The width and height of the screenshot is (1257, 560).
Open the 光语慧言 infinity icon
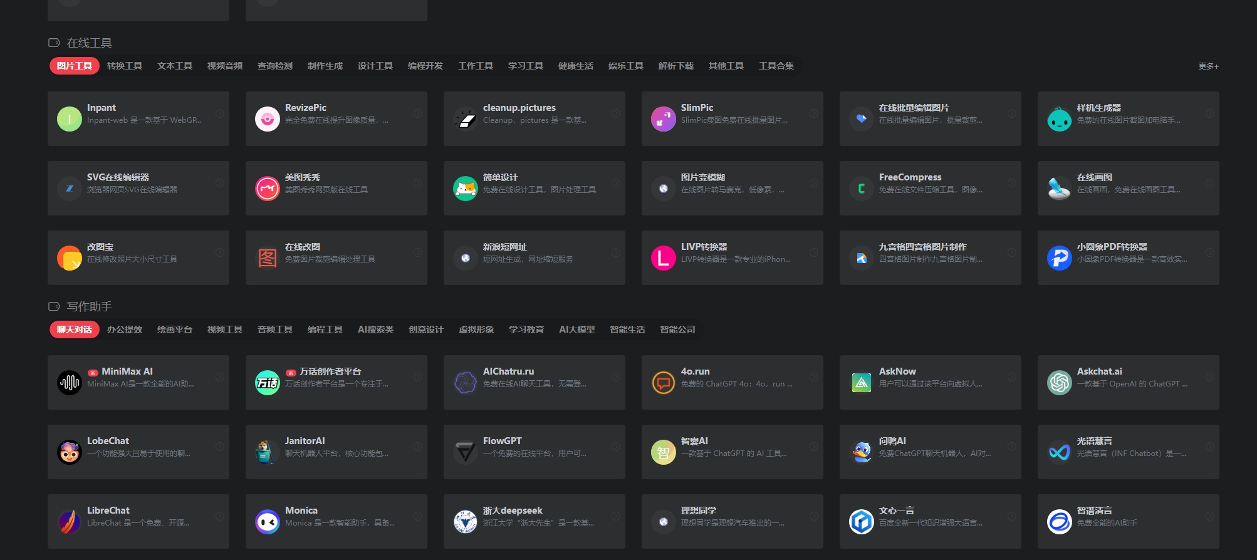1060,452
